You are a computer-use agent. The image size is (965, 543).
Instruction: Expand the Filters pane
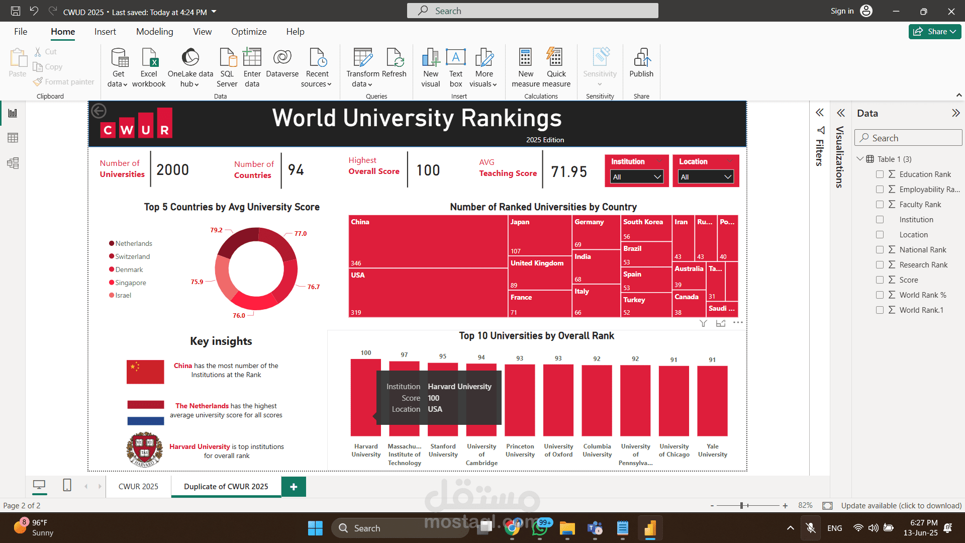tap(820, 113)
